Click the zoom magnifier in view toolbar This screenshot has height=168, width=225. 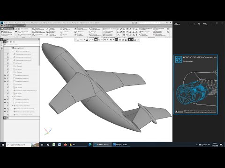click(81, 40)
